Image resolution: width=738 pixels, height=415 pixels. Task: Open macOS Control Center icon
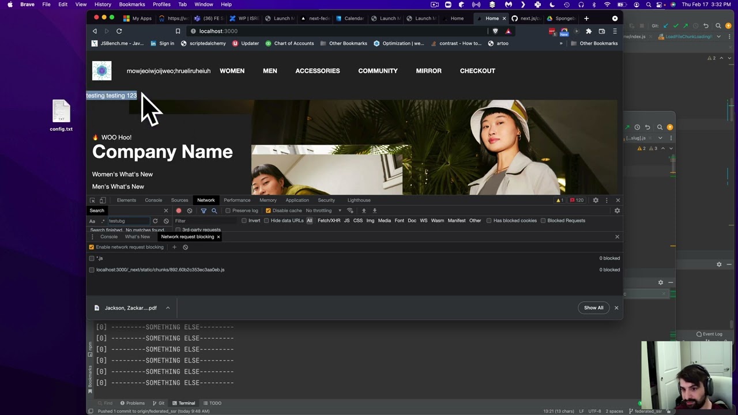tap(660, 5)
